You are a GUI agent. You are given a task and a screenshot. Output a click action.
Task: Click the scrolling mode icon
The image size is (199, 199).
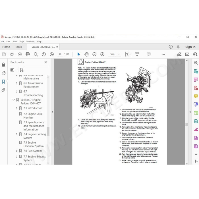point(137,54)
